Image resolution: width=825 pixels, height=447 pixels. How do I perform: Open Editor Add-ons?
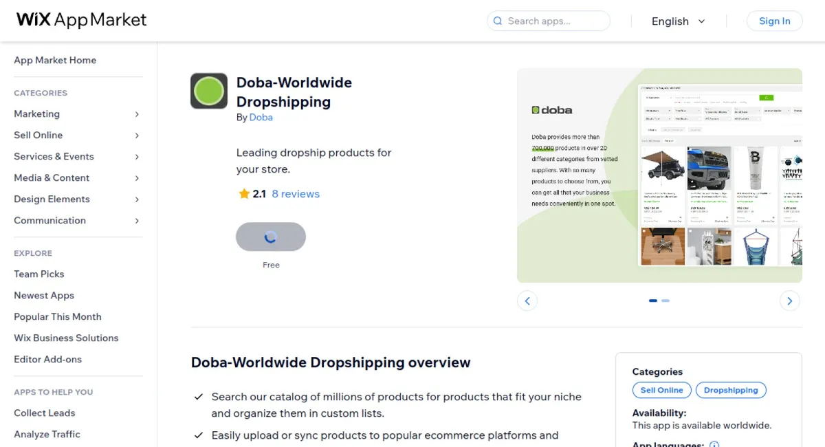tap(47, 359)
